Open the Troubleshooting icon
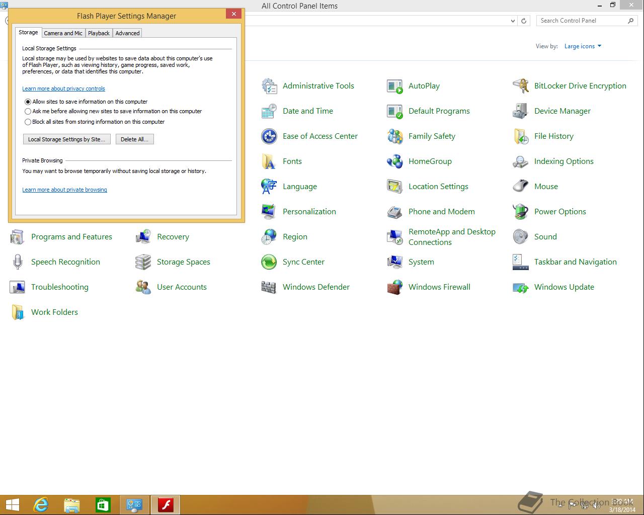The image size is (644, 515). 18,287
